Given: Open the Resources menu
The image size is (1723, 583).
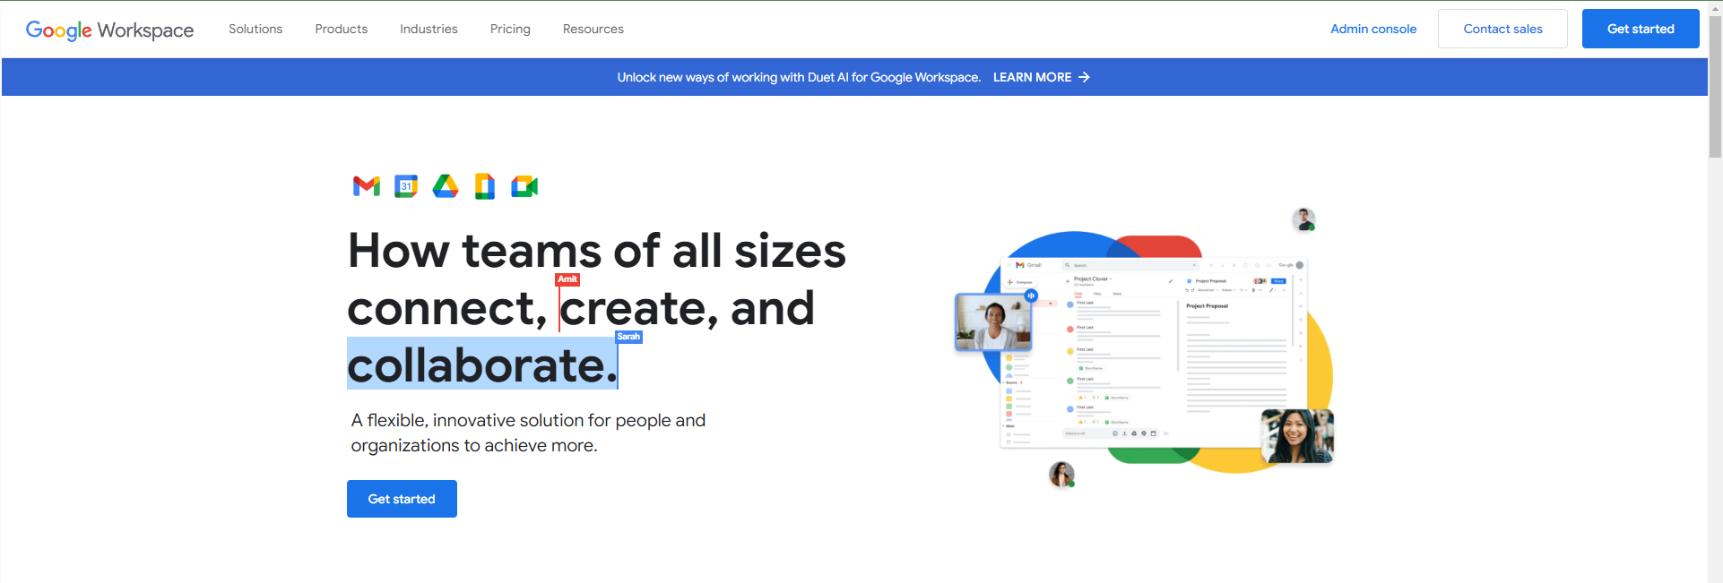Looking at the screenshot, I should [593, 29].
